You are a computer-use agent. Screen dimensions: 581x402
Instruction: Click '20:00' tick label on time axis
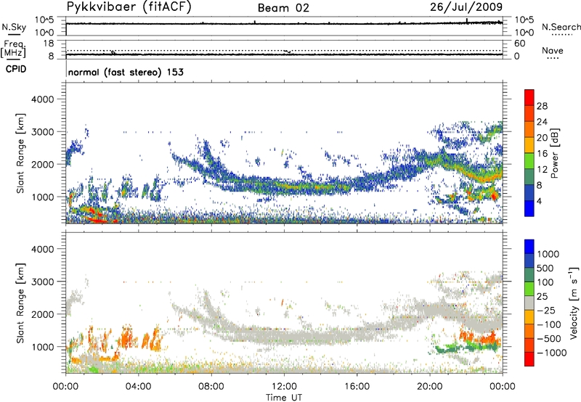(430, 387)
